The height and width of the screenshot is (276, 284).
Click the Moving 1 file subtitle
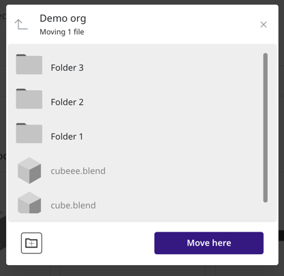click(62, 32)
